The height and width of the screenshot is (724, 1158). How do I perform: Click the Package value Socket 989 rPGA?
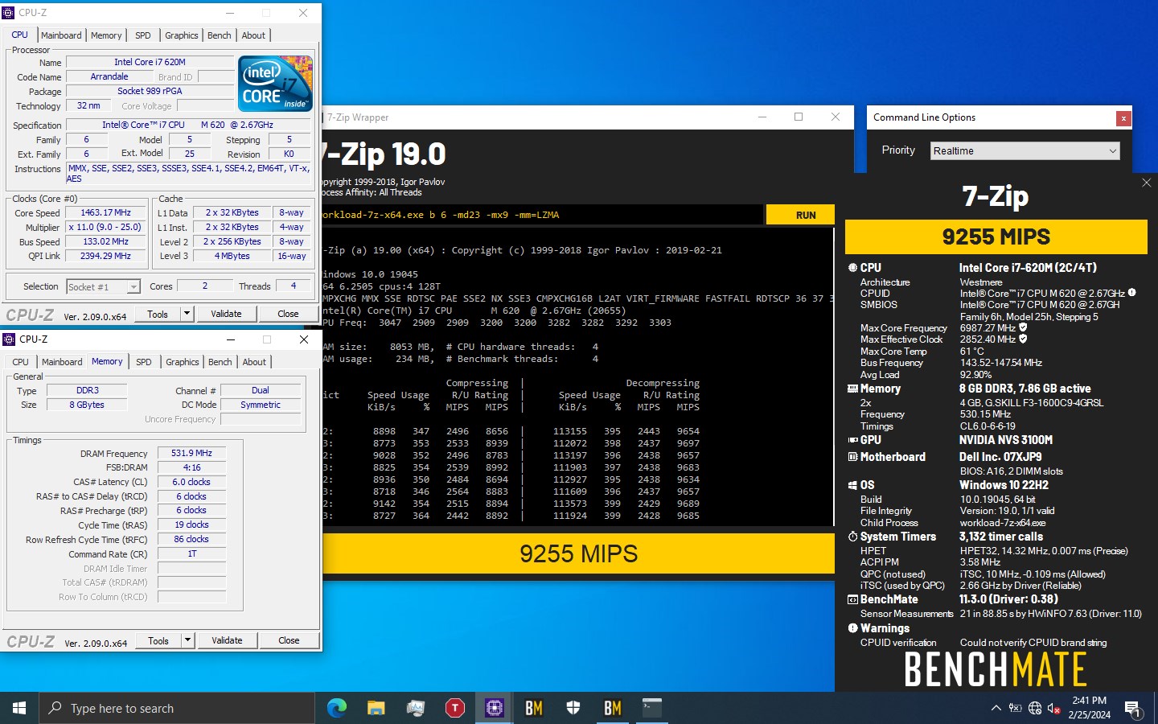pos(150,91)
